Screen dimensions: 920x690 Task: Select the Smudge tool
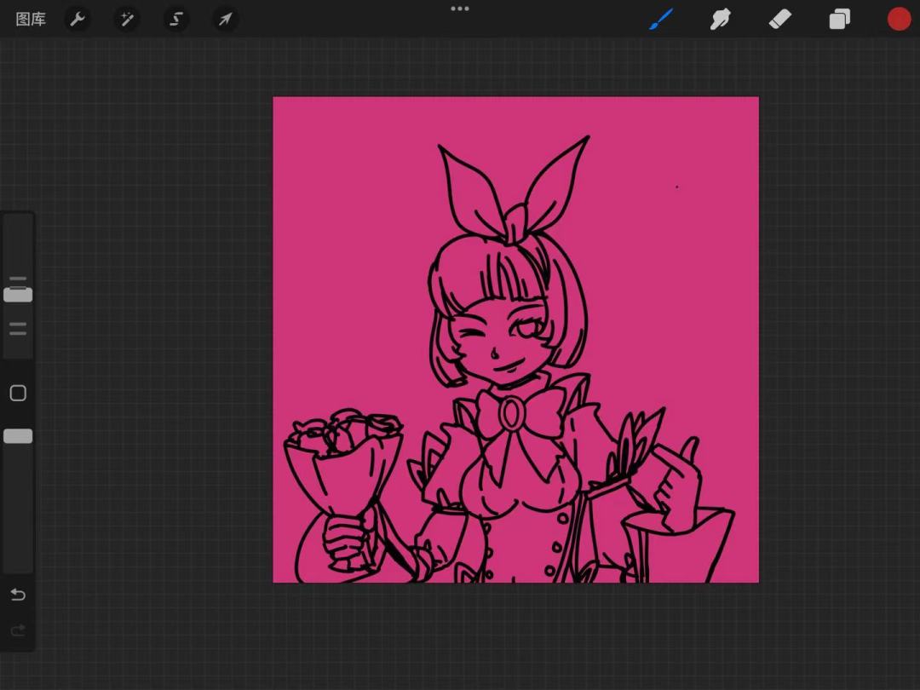(721, 20)
